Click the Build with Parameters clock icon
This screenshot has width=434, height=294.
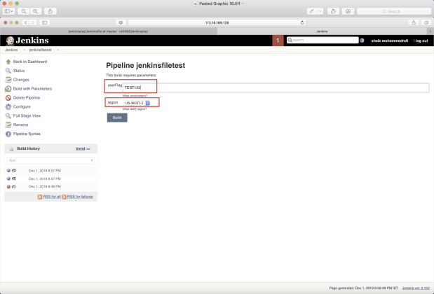(8, 89)
